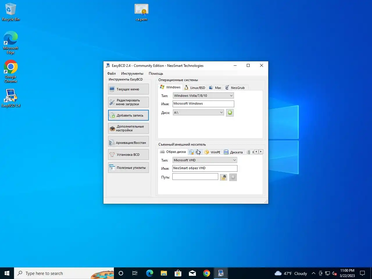Click EasyBCD running app on taskbar
Image resolution: width=372 pixels, height=279 pixels.
point(221,273)
